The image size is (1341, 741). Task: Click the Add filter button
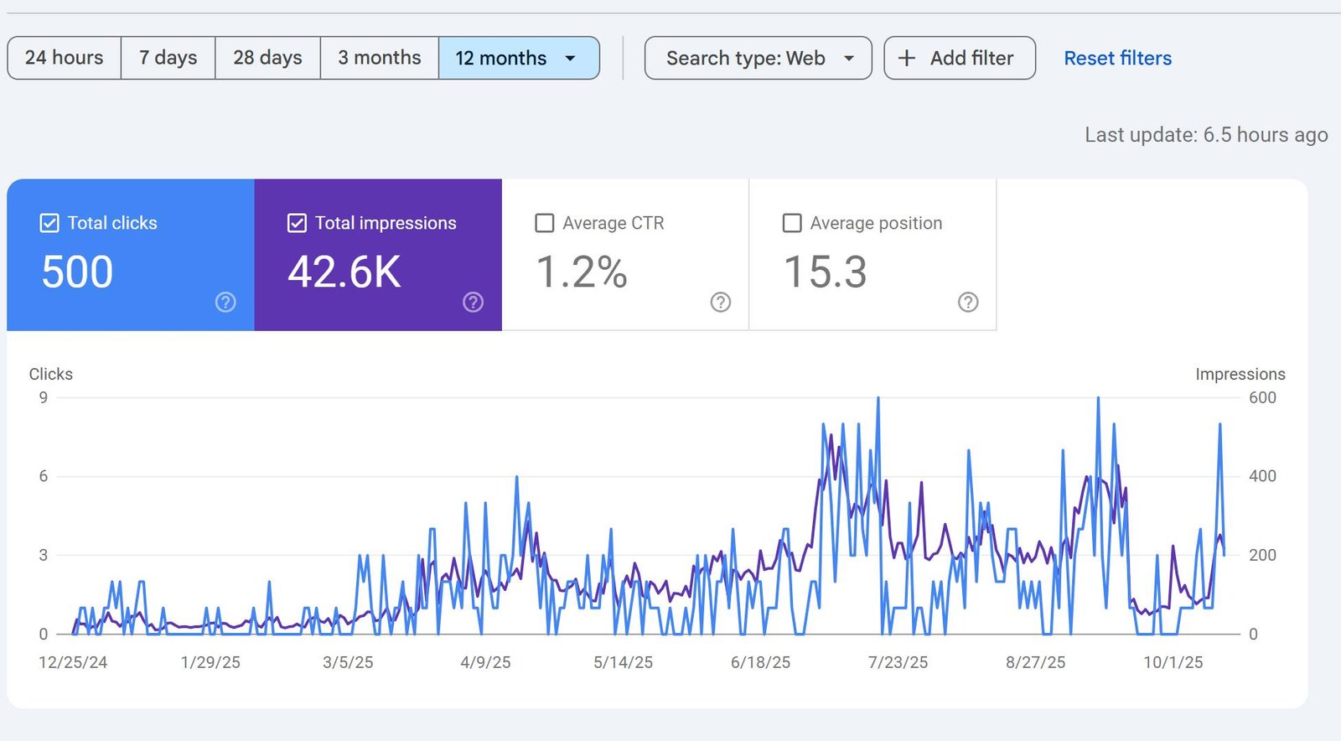pos(960,58)
